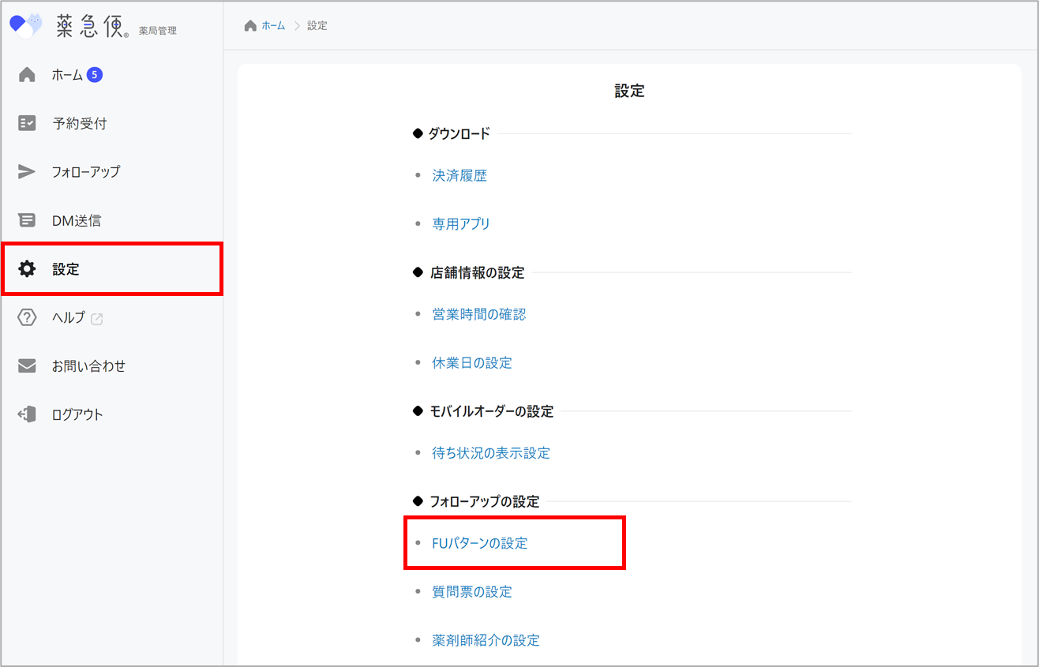The height and width of the screenshot is (667, 1039).
Task: Click the 設定 gear icon
Action: 27,269
